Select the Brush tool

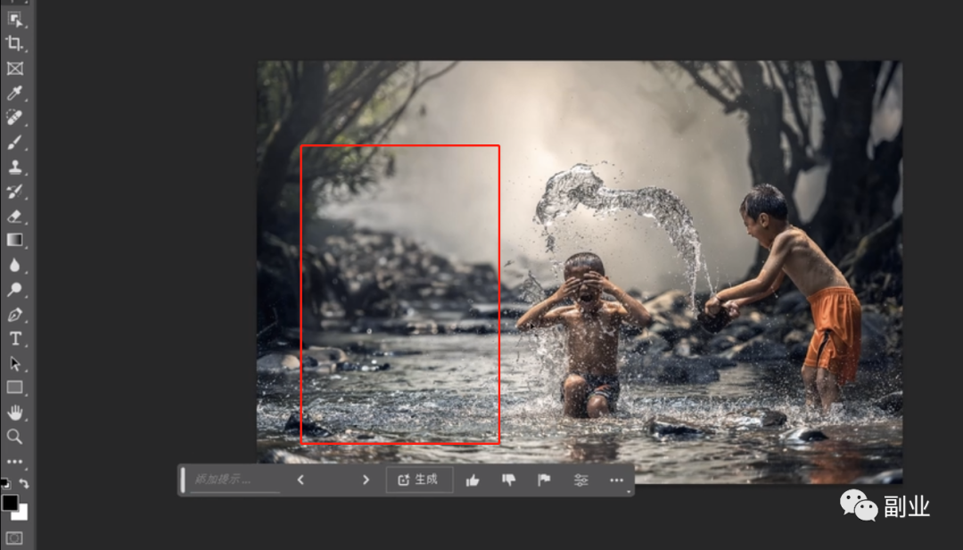14,143
